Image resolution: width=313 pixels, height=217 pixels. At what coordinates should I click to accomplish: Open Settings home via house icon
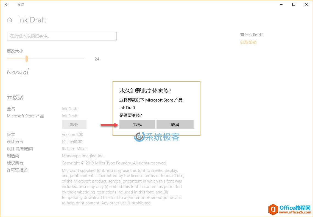(10, 20)
